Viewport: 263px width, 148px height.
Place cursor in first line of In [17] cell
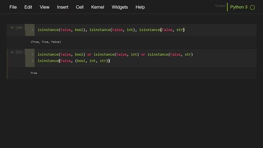[115, 55]
